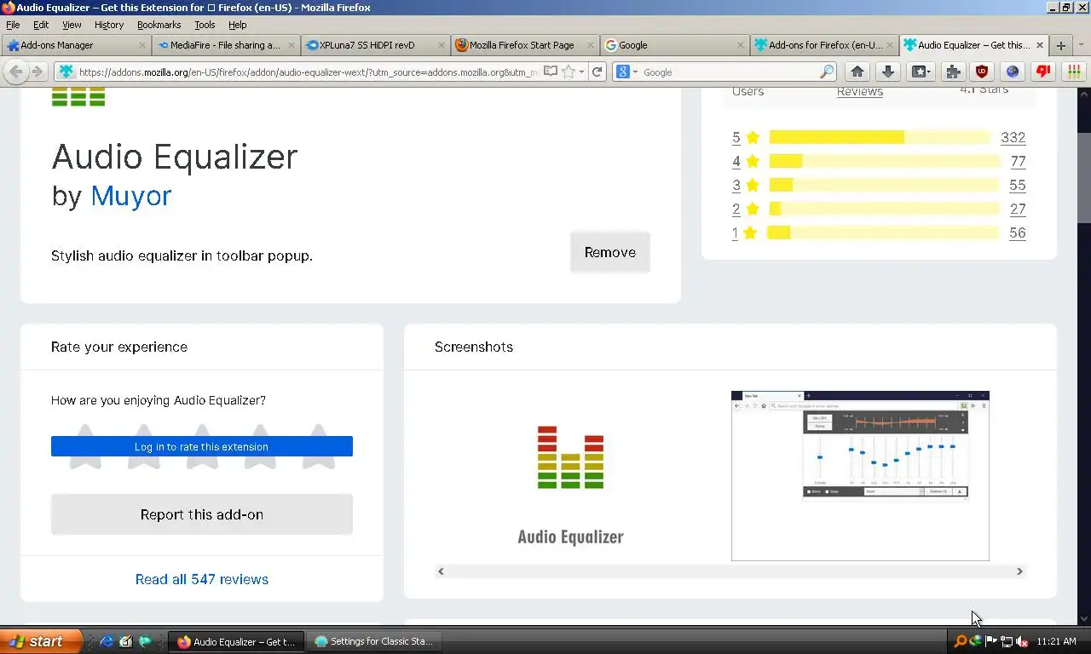Open the Downloads arrow icon

pos(887,72)
